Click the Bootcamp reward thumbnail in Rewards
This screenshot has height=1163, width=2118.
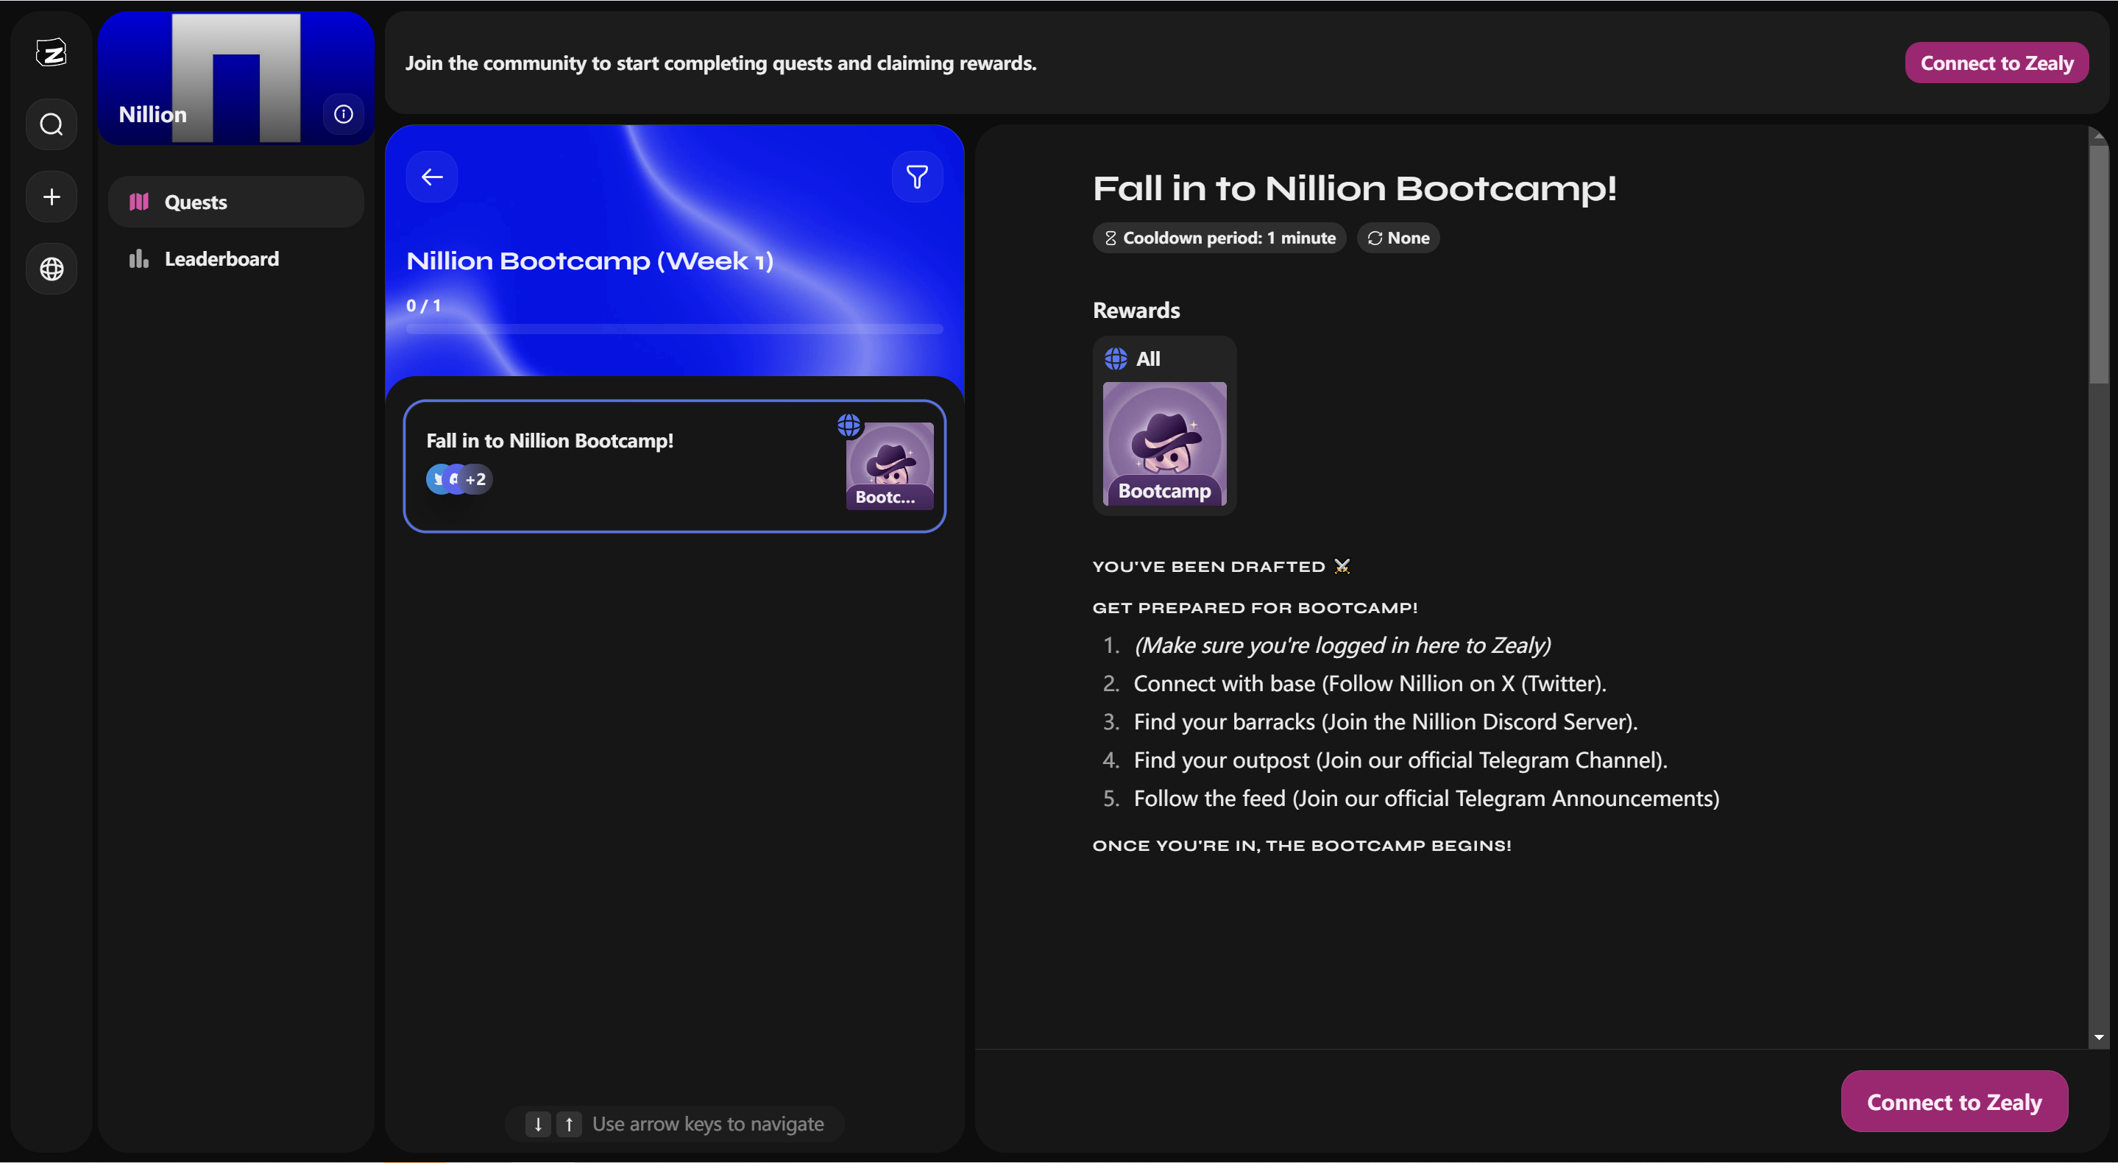1164,444
